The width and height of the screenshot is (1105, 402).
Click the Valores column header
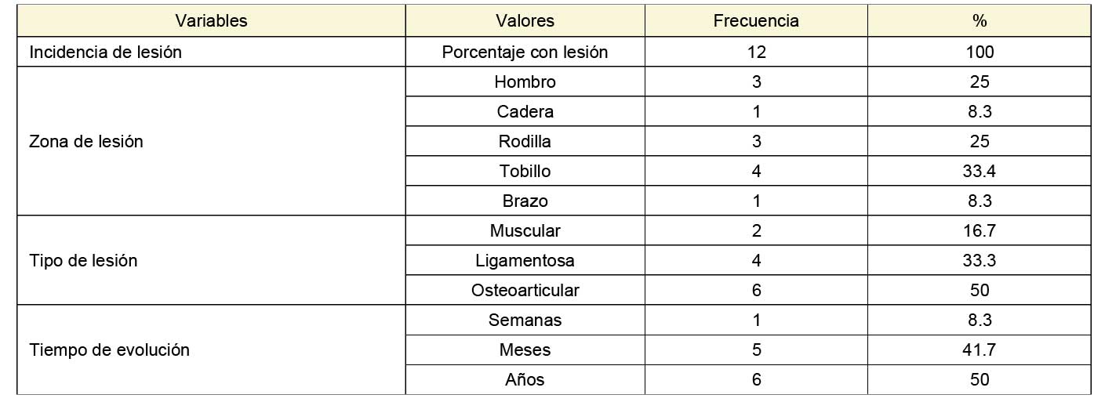pos(525,21)
